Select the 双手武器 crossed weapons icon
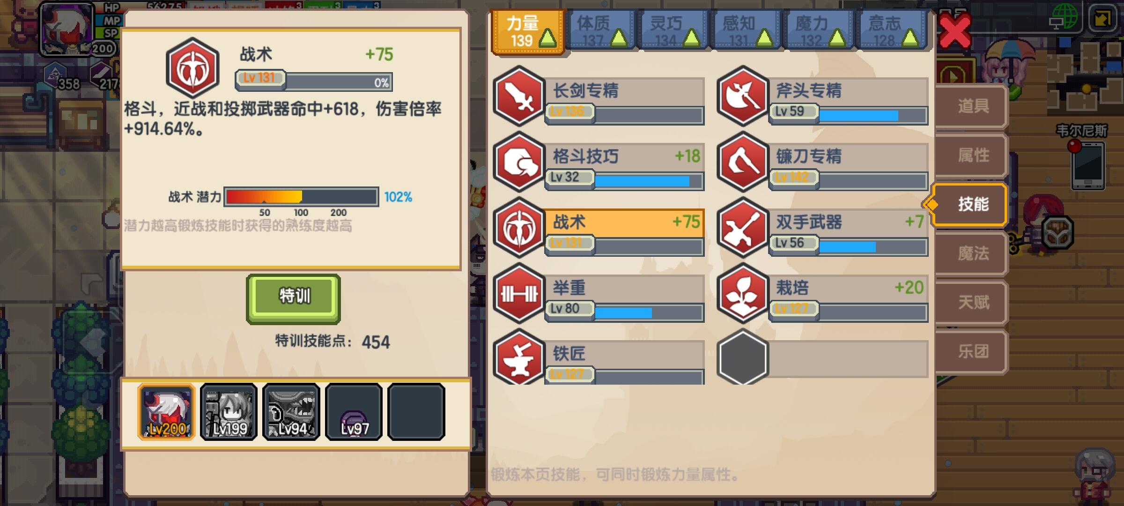The image size is (1124, 506). coord(743,227)
